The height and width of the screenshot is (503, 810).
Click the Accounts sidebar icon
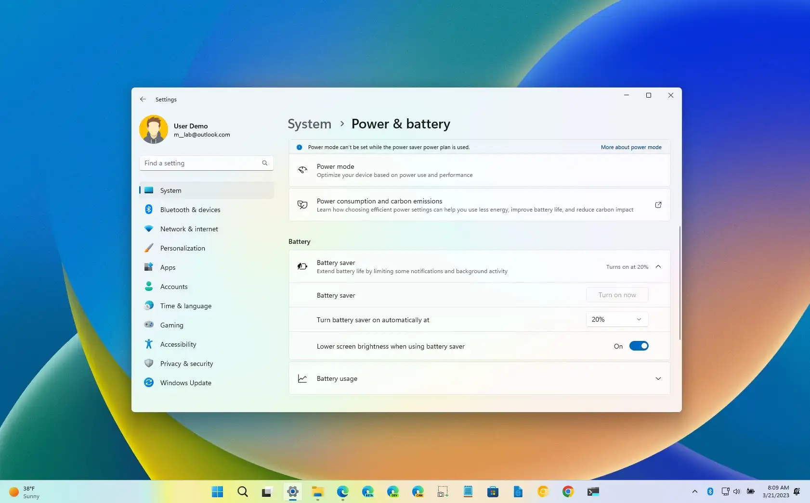[x=149, y=287]
